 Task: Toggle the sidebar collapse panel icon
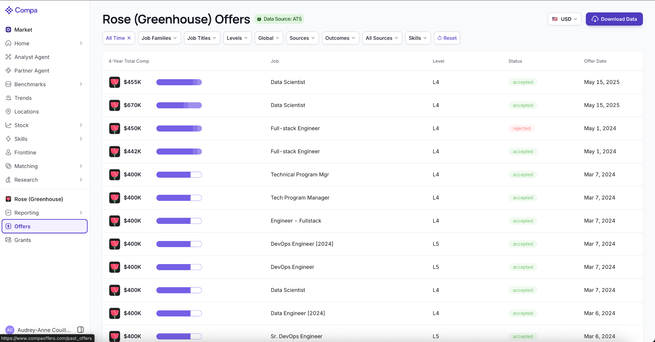[81, 330]
